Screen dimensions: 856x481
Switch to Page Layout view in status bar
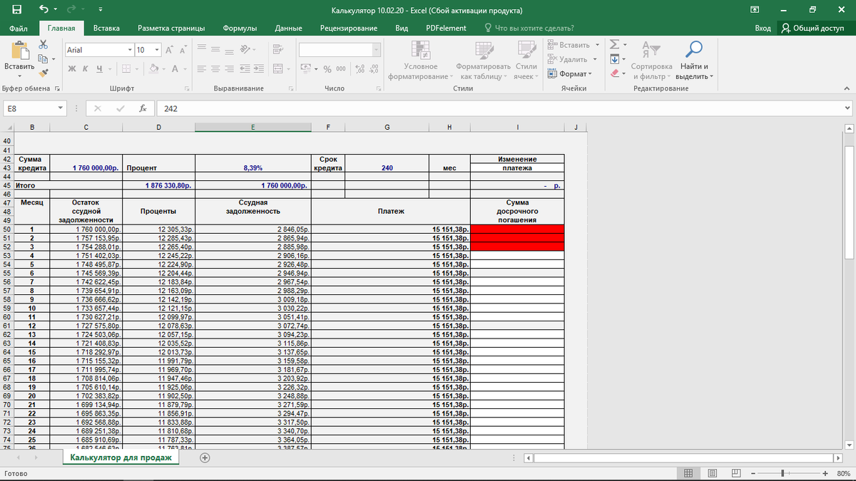[x=713, y=473]
